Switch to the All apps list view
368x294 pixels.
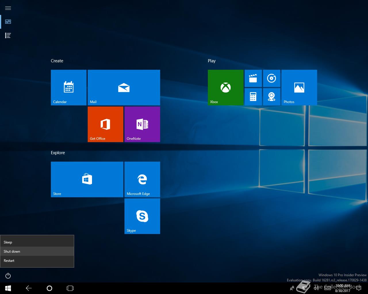coord(8,36)
